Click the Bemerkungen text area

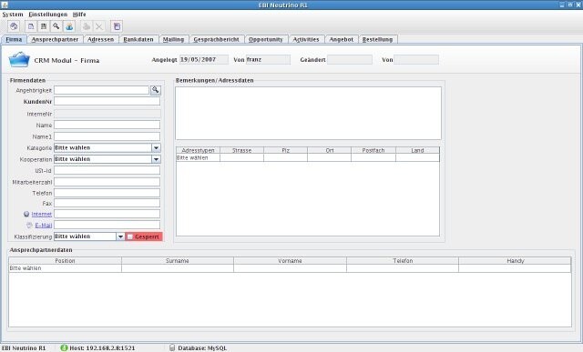point(309,114)
